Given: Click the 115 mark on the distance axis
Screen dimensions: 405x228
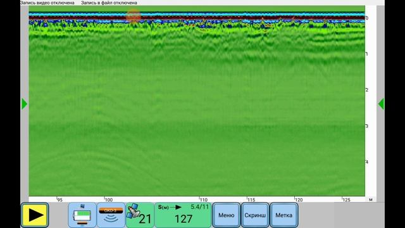Looking at the screenshot, I should pos(251,200).
